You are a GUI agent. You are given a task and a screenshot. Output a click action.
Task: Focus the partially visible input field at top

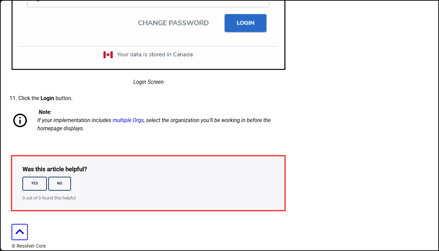tap(148, 3)
